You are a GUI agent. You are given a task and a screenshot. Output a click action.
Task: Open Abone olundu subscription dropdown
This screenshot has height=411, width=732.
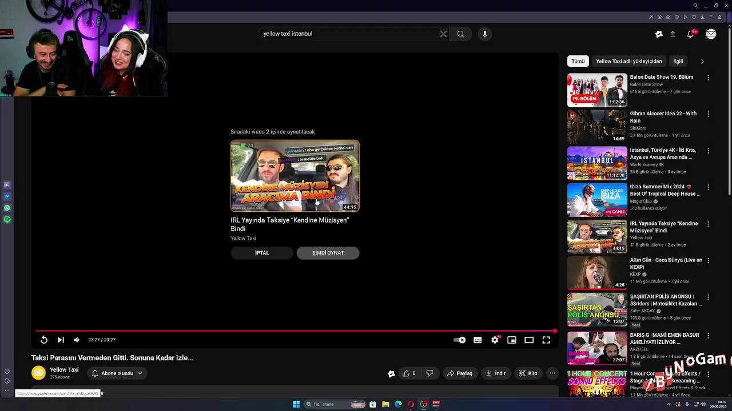point(117,373)
